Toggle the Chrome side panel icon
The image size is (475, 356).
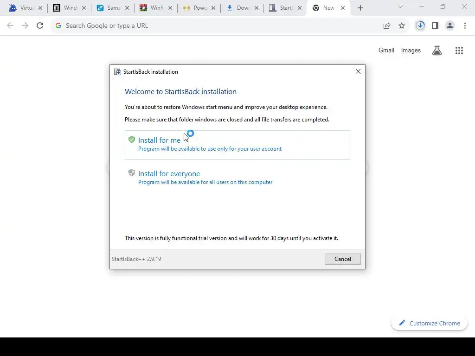(x=435, y=26)
